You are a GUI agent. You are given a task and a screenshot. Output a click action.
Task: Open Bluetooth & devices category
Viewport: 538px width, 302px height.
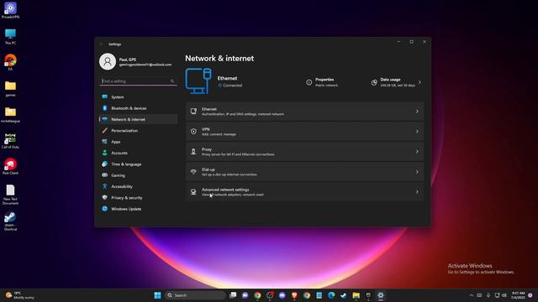138,108
